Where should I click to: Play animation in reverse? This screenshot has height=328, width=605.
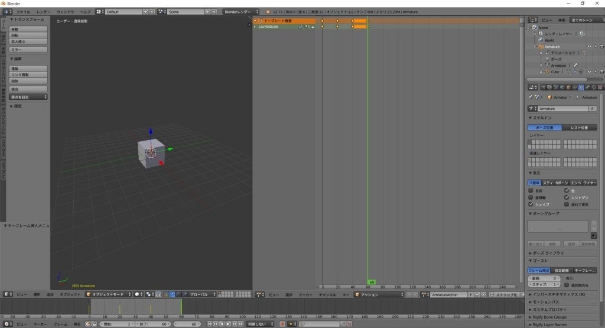tap(222, 324)
